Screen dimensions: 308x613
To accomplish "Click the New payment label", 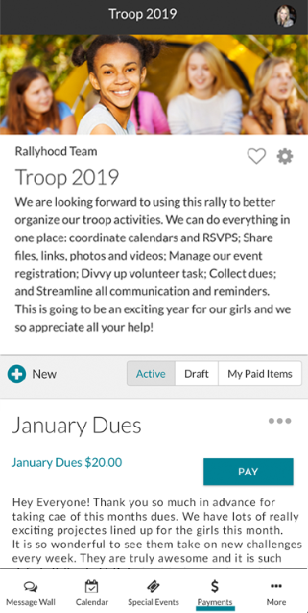I will [45, 374].
